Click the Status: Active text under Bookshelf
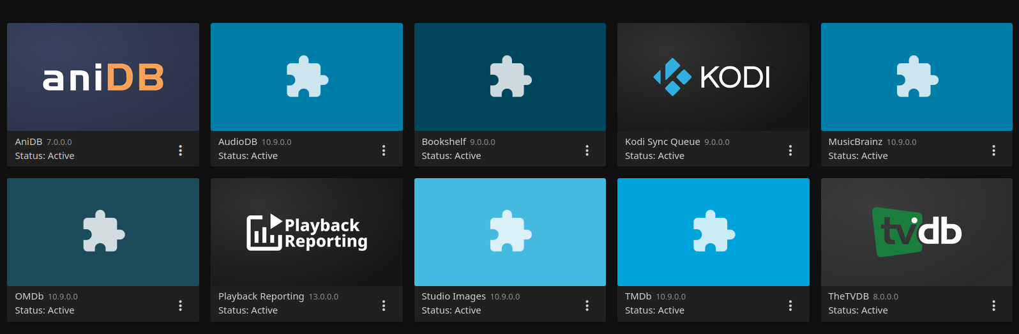The width and height of the screenshot is (1019, 334). [x=451, y=156]
